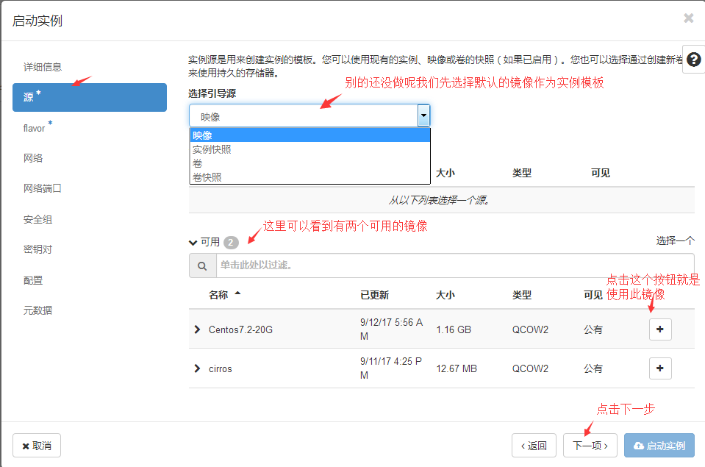
Task: Click the help question mark icon
Action: point(693,60)
